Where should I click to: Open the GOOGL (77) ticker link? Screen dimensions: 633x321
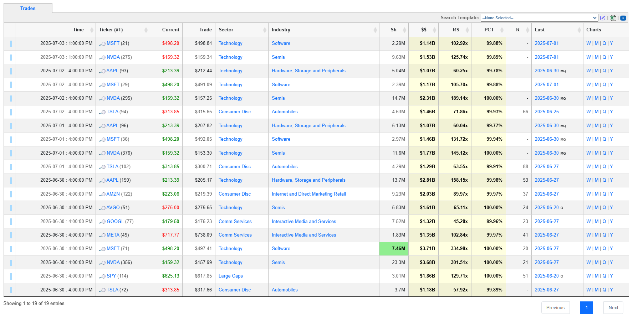pyautogui.click(x=115, y=222)
